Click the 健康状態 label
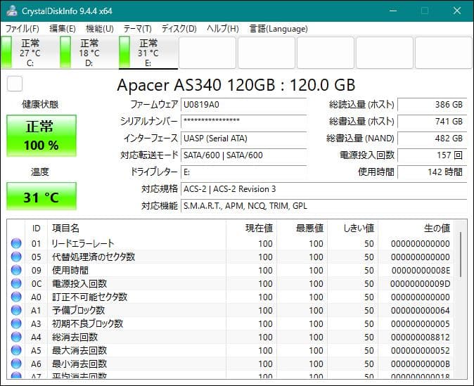The image size is (474, 386). tap(40, 105)
